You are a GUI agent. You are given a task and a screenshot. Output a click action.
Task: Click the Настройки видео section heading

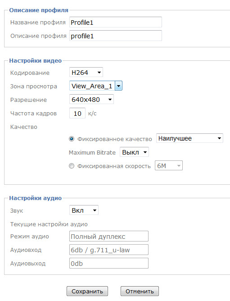point(36,61)
